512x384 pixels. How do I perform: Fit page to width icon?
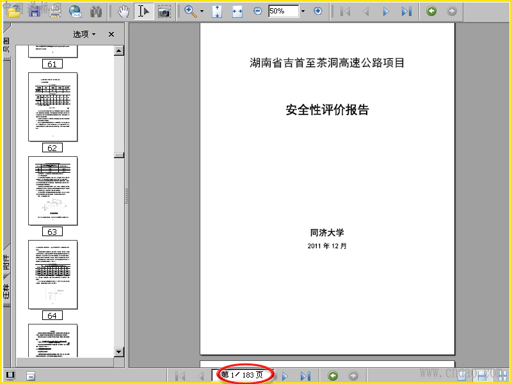(x=237, y=12)
